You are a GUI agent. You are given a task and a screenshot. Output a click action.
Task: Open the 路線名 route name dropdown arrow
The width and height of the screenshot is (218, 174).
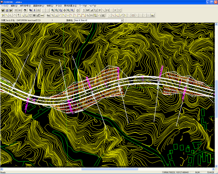(122, 20)
